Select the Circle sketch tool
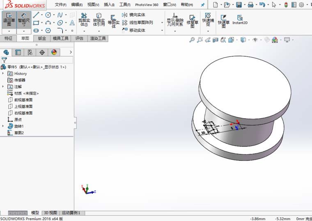The image size is (312, 221). pyautogui.click(x=48, y=15)
